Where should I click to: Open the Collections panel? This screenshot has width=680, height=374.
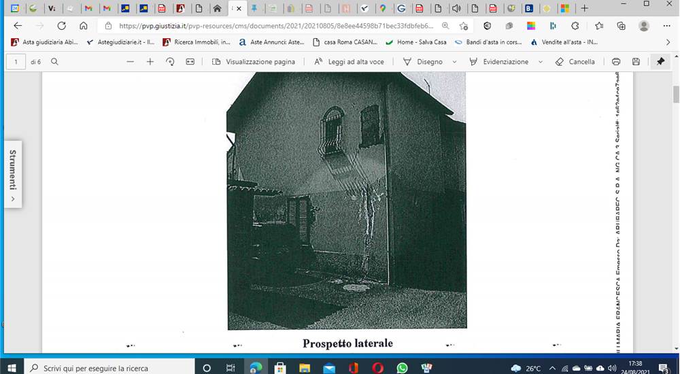click(621, 26)
